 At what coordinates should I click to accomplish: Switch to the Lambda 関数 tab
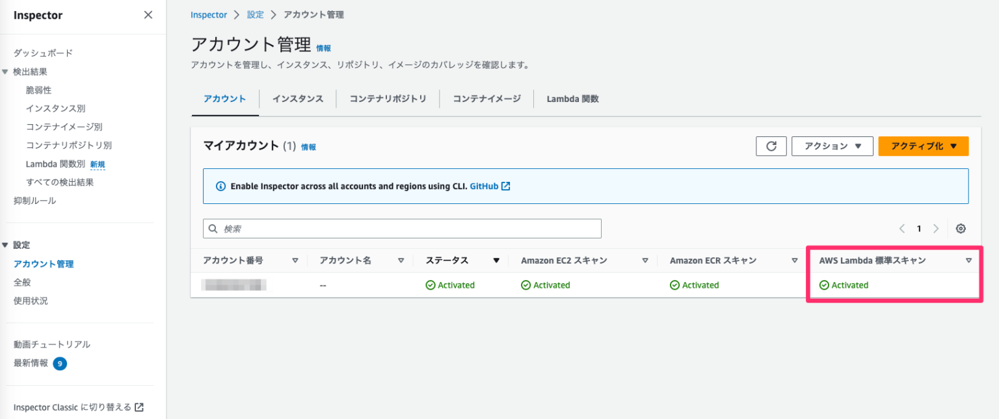click(x=572, y=99)
